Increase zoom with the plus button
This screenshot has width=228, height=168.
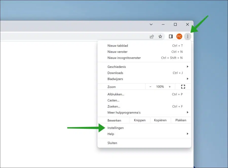(x=169, y=87)
